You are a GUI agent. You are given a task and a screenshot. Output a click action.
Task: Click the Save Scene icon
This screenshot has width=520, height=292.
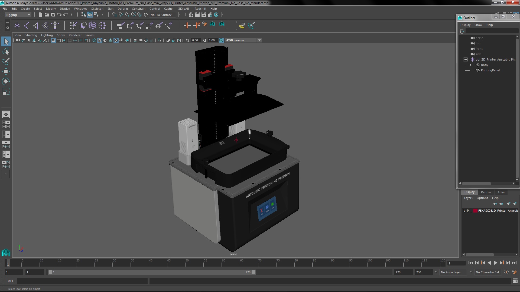[53, 15]
